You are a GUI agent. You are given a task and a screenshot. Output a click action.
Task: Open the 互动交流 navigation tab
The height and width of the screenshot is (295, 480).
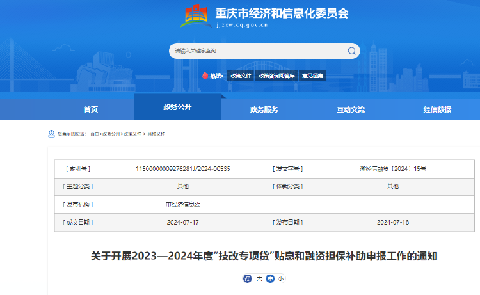pos(351,109)
